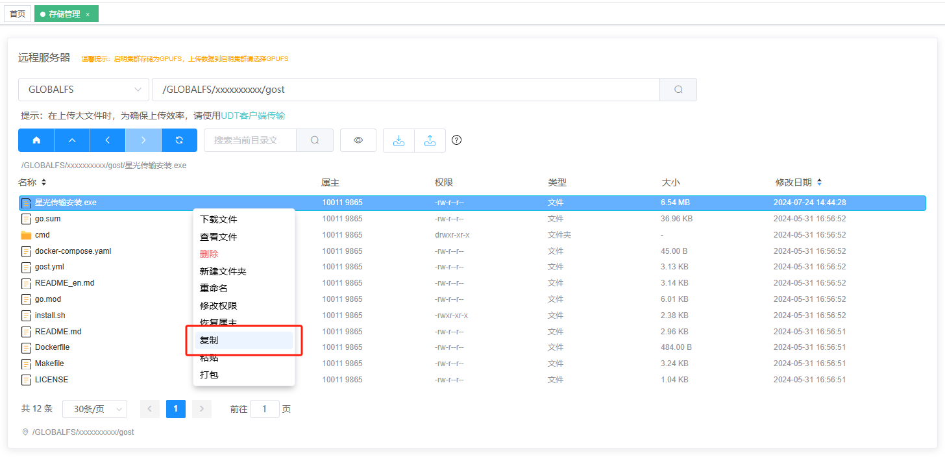
Task: Click search icon of current directory search
Action: tap(315, 140)
